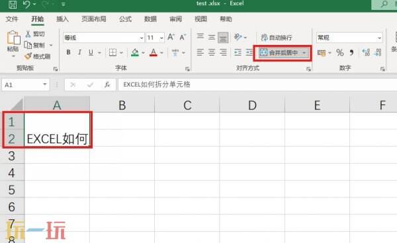Open font color dropdown arrow

pyautogui.click(x=161, y=53)
